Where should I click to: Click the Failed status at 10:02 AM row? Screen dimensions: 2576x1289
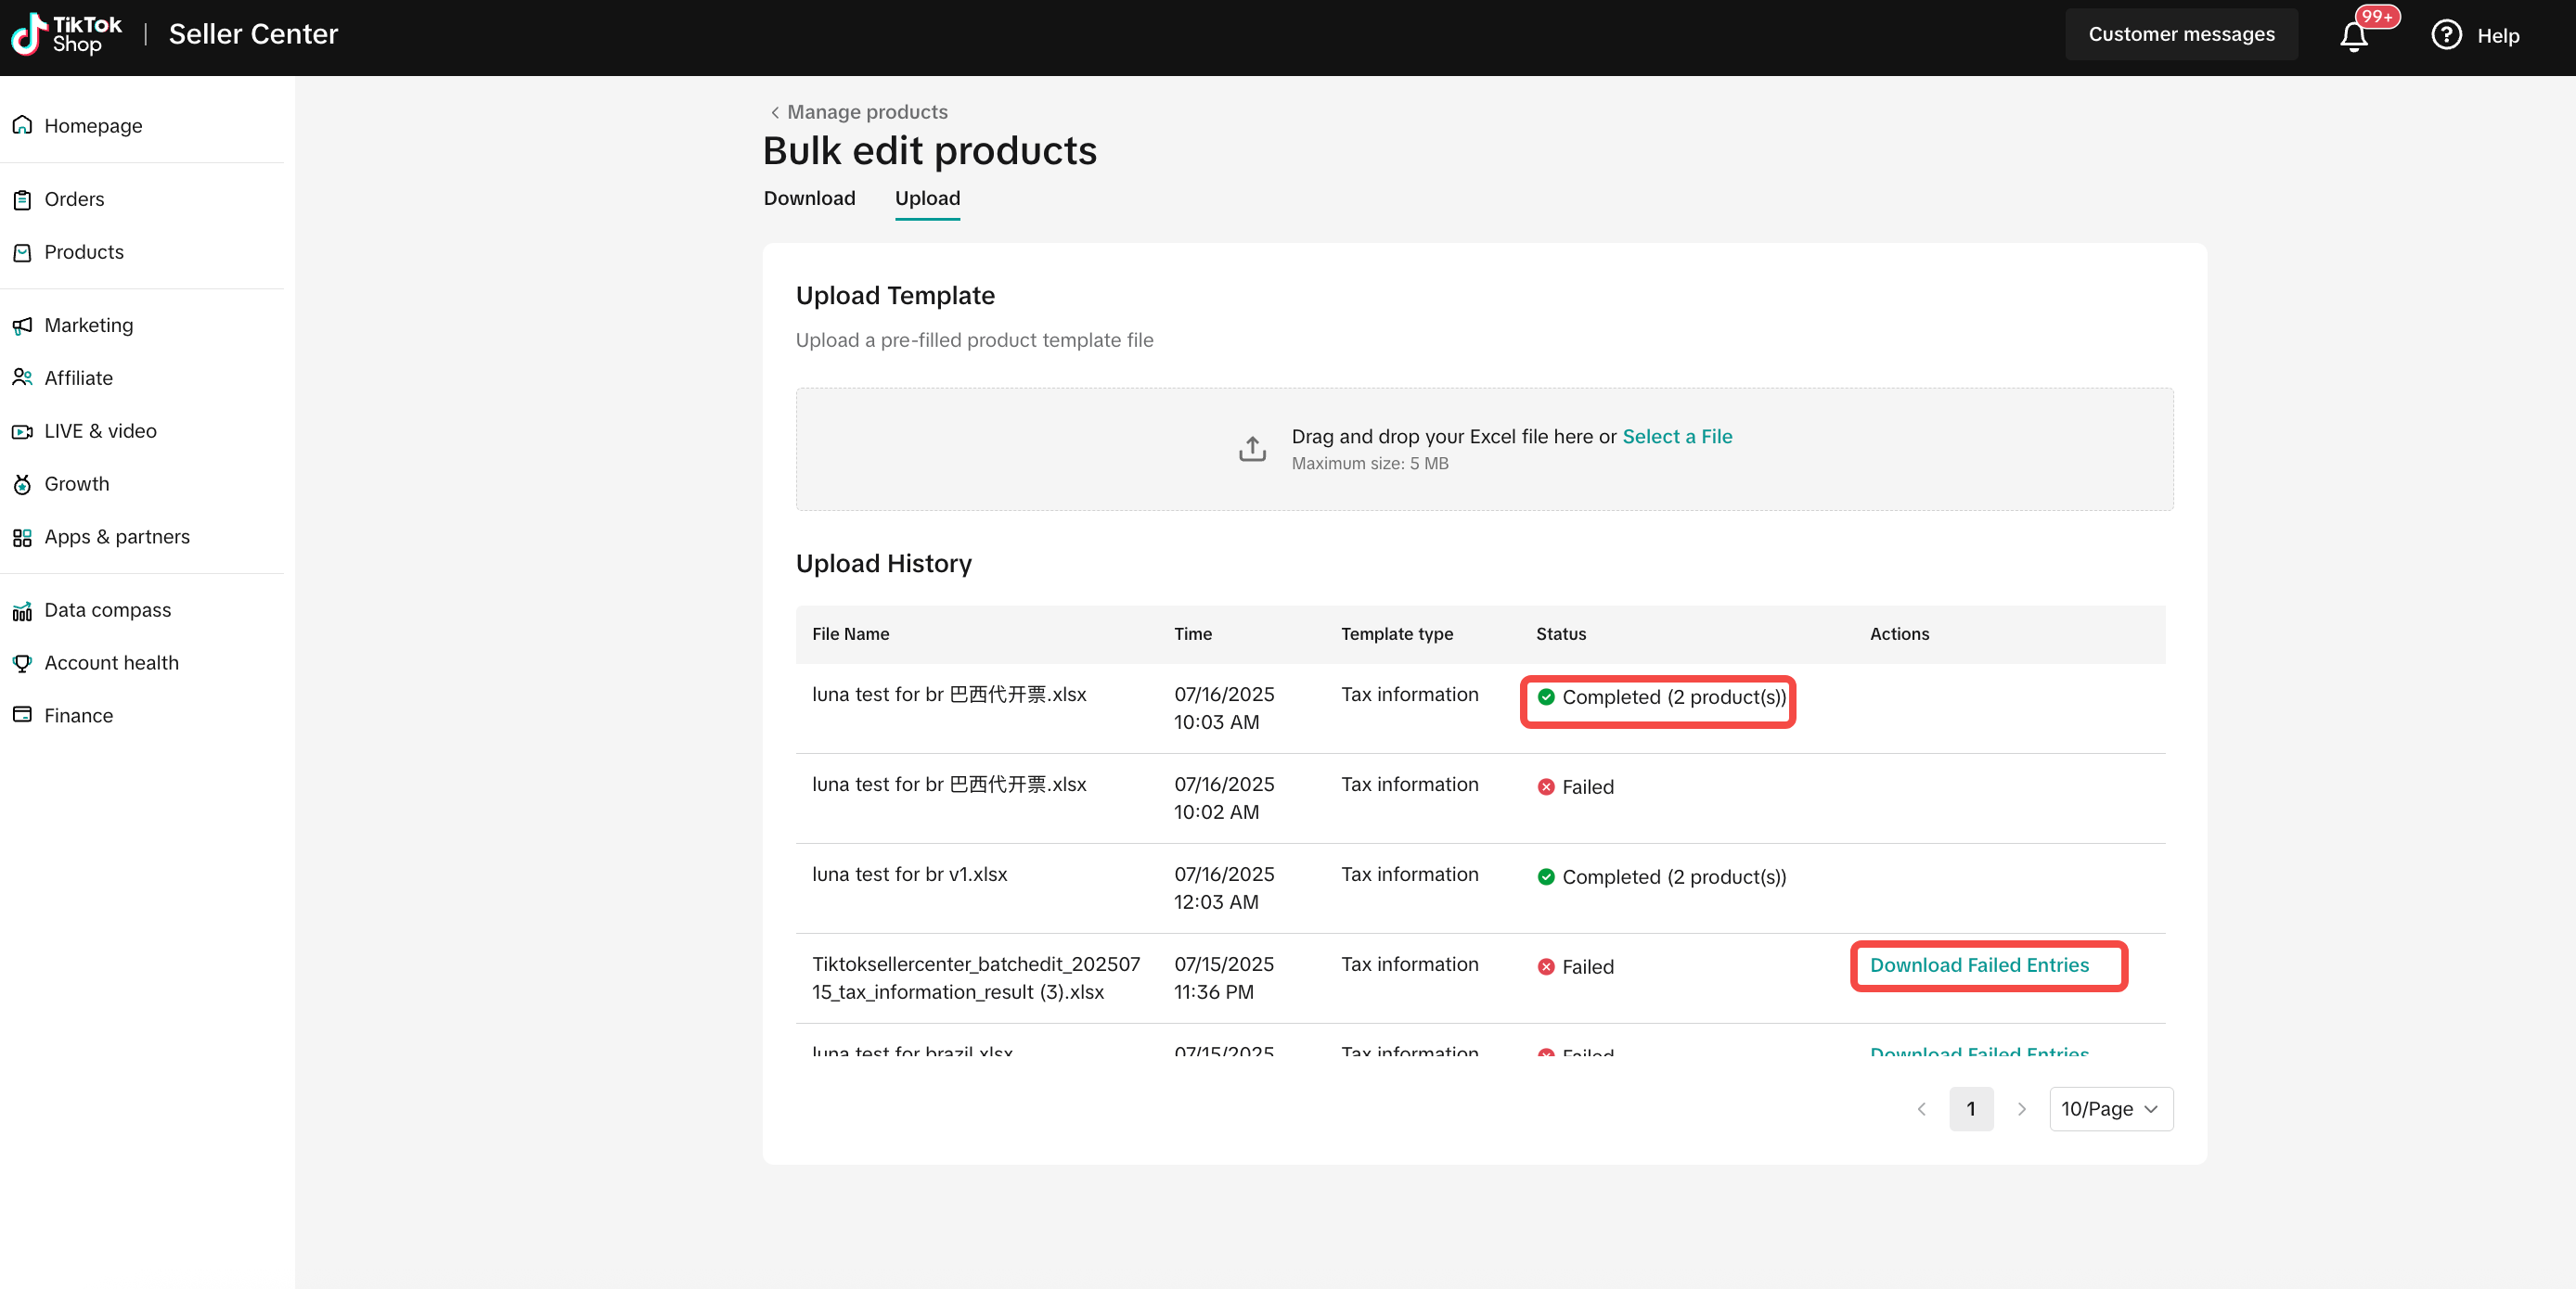tap(1576, 786)
